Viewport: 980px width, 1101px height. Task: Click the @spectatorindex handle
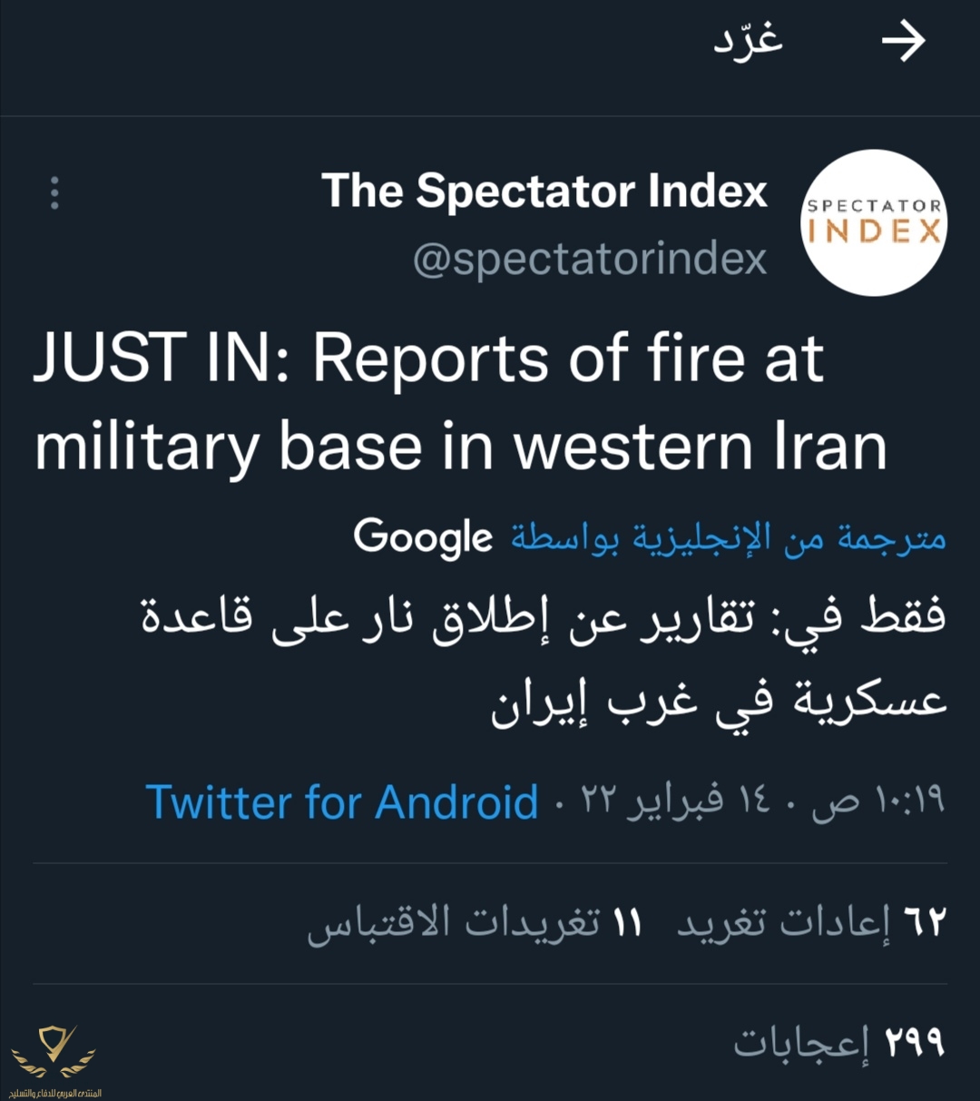[x=590, y=260]
